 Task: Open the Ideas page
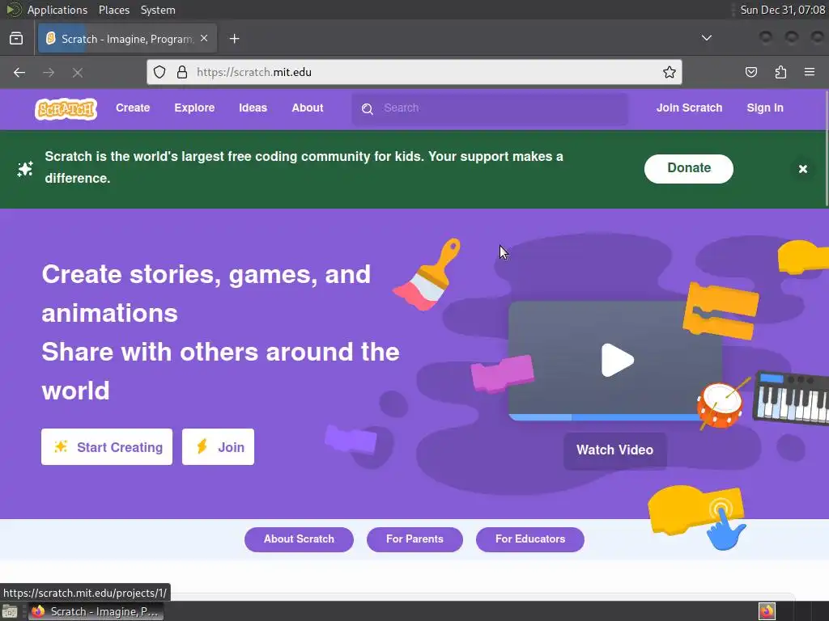(x=253, y=108)
